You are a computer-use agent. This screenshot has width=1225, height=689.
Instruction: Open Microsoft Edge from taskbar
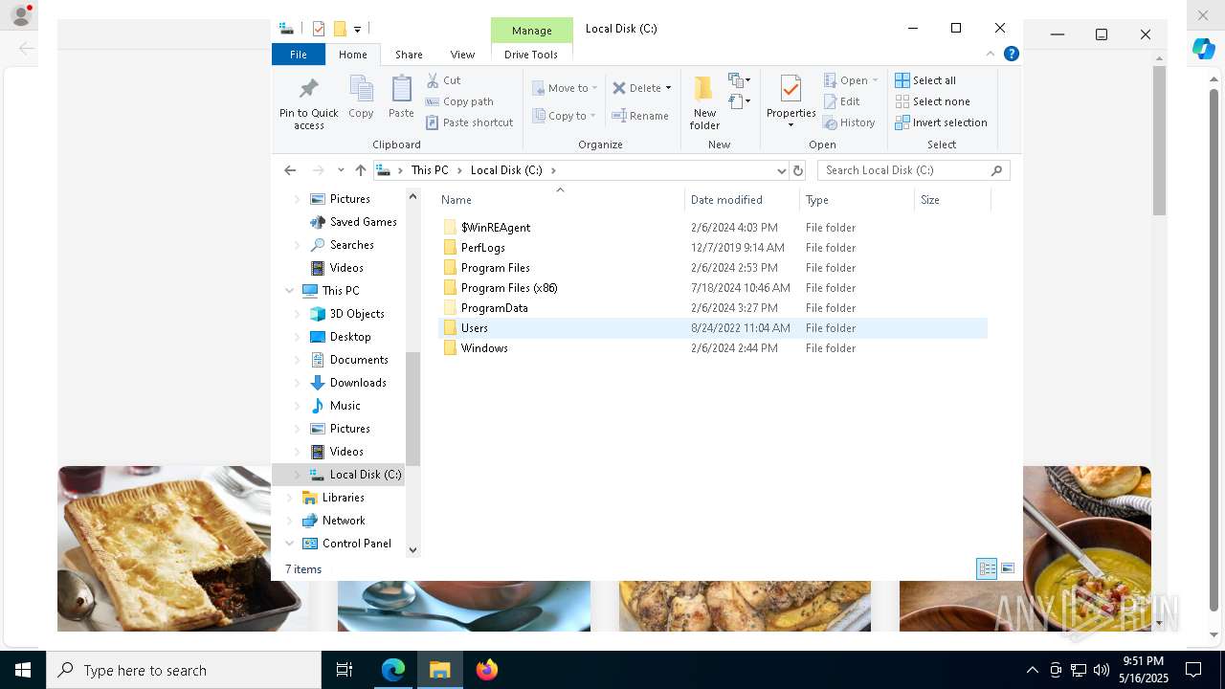point(393,670)
